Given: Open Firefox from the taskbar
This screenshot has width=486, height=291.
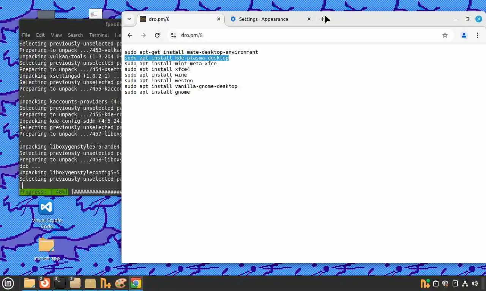Looking at the screenshot, I should [45, 283].
